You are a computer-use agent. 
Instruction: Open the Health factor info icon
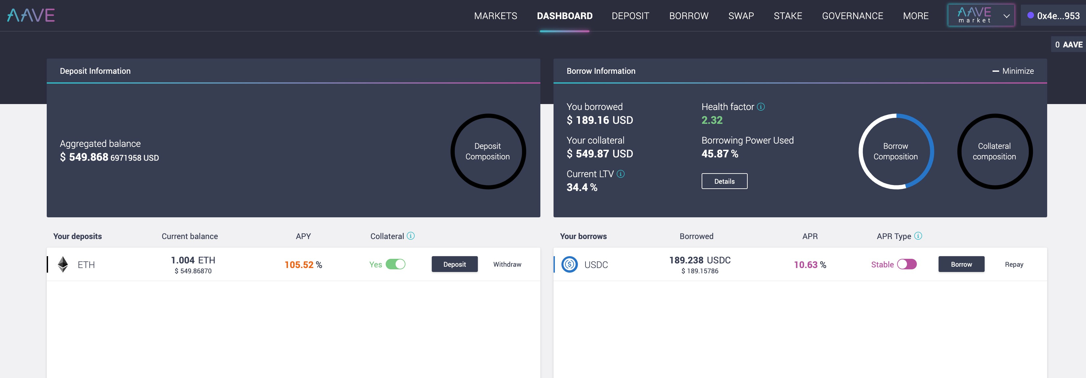click(x=761, y=107)
